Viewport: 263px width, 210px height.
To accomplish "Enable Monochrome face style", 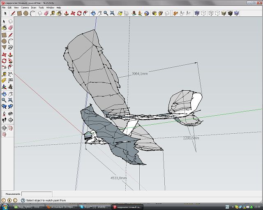I will pyautogui.click(x=237, y=13).
